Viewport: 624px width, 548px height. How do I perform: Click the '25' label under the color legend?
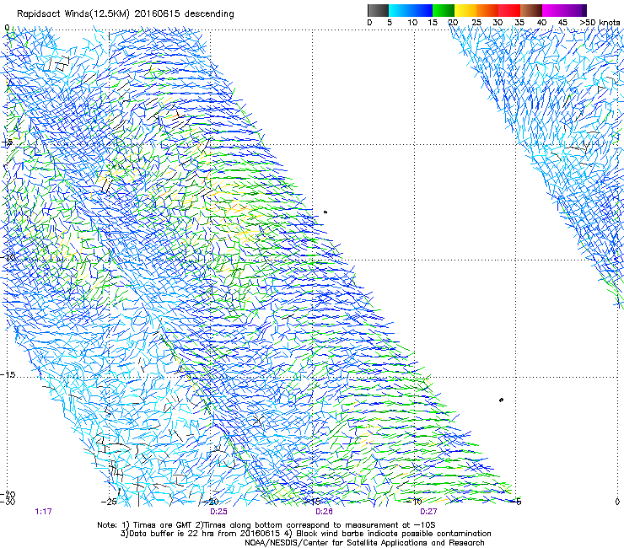tap(476, 23)
